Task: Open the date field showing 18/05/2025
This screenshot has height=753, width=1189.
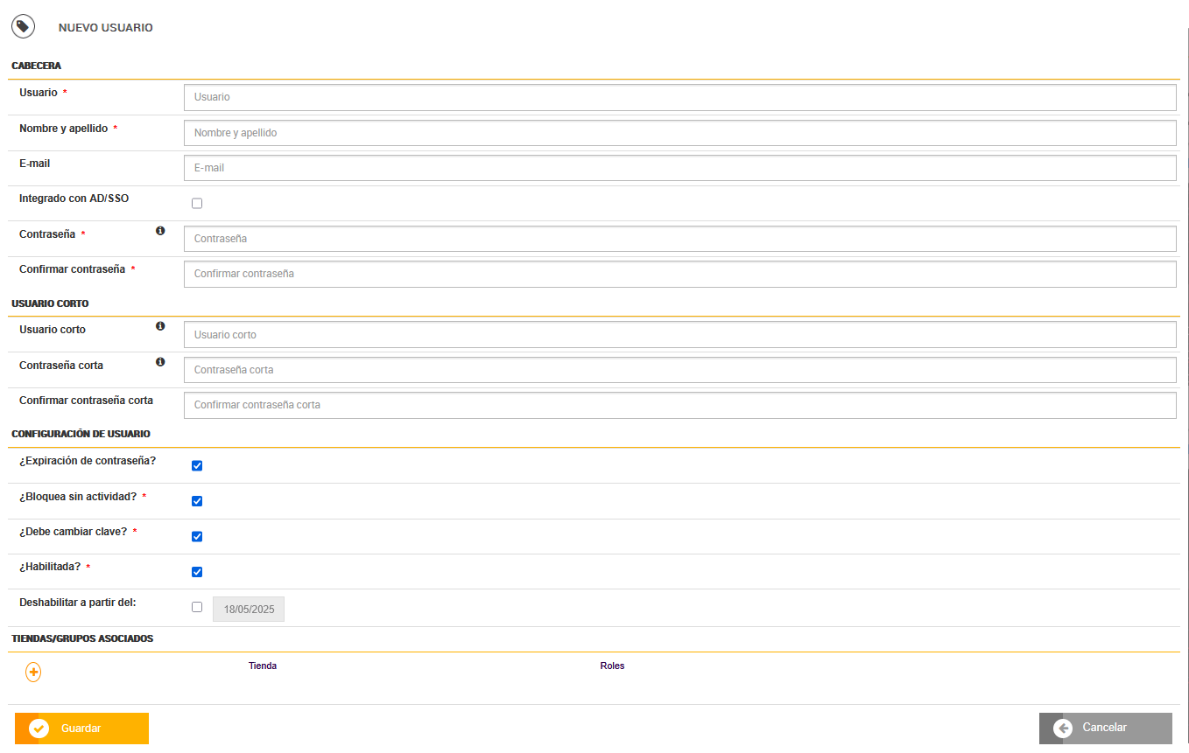Action: point(249,610)
